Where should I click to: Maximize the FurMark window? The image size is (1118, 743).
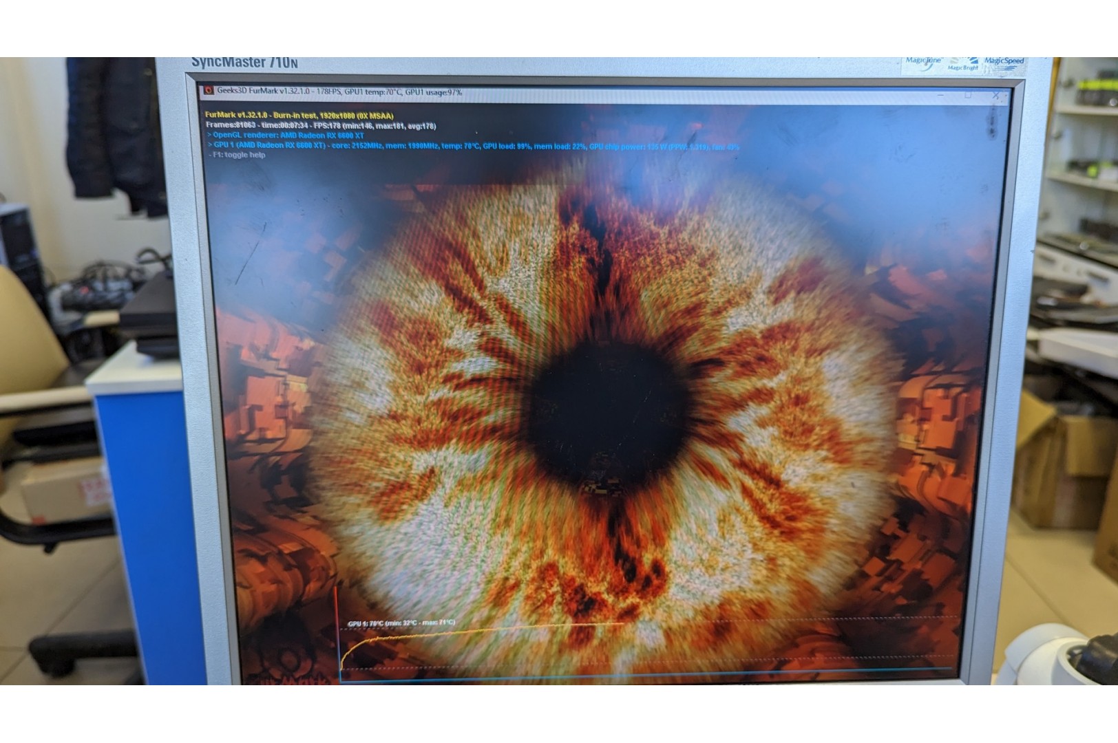pyautogui.click(x=968, y=95)
